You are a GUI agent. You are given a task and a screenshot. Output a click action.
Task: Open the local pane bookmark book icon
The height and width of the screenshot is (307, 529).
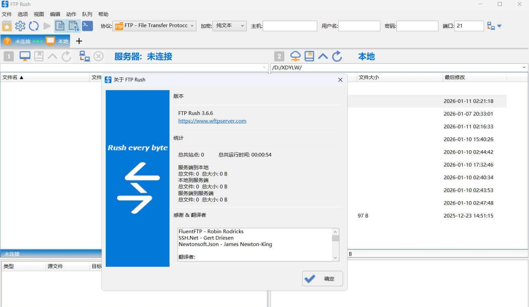click(309, 56)
